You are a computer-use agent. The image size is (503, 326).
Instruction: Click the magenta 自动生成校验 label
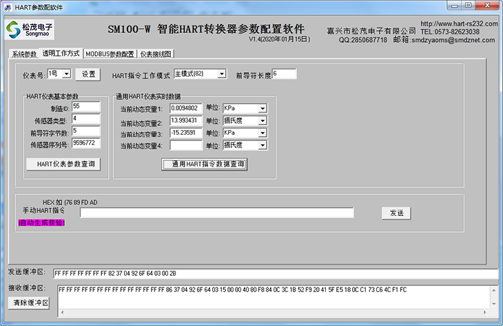click(x=41, y=223)
